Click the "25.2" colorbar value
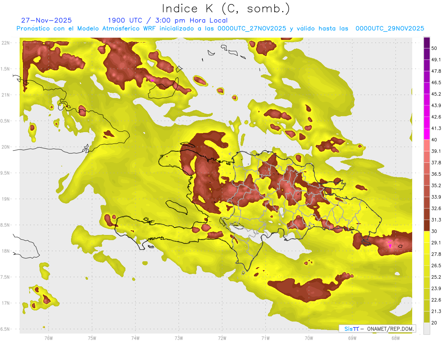 coord(436,277)
